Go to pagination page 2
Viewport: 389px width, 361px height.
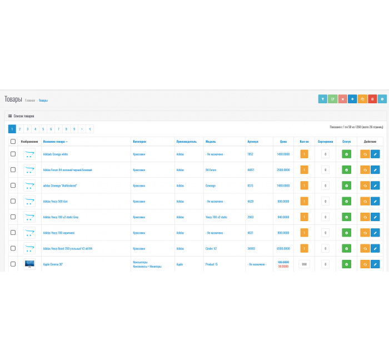pos(20,129)
